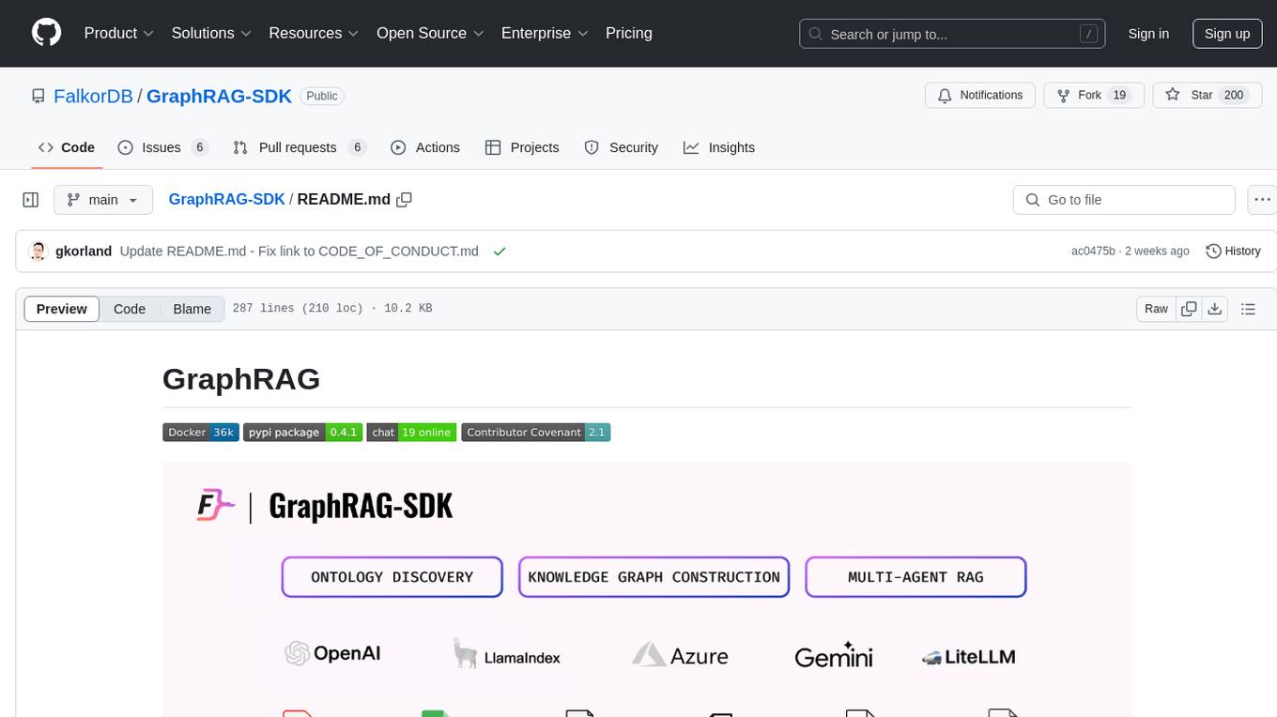
Task: Click the Sign in link
Action: coord(1148,34)
